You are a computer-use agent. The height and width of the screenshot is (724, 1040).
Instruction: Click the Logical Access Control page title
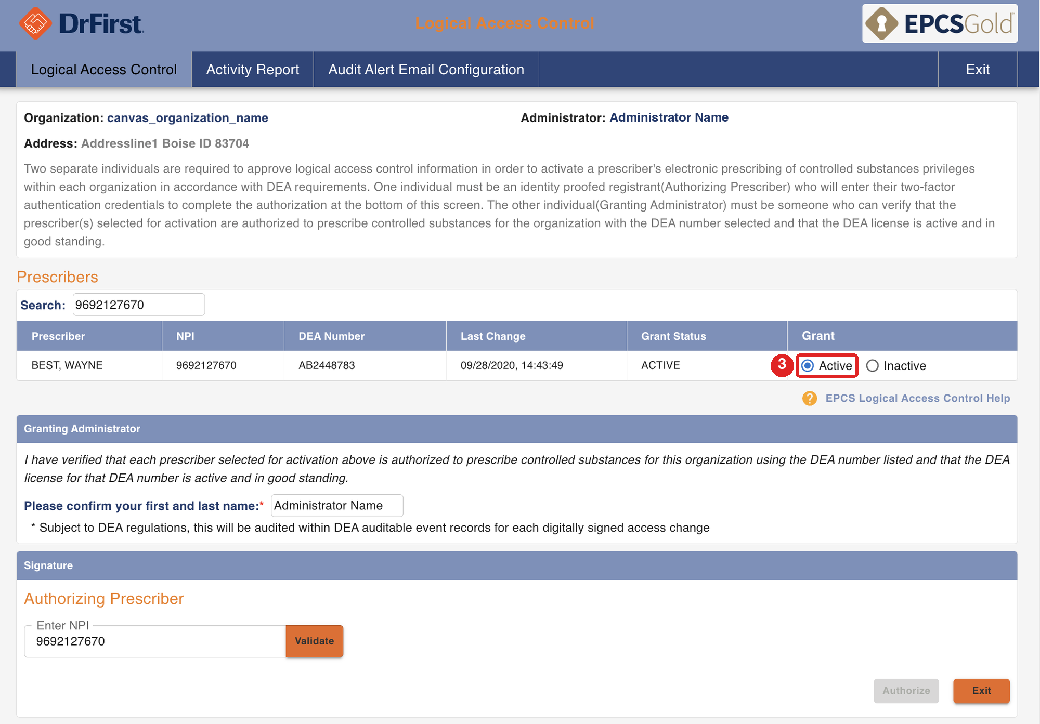(504, 23)
